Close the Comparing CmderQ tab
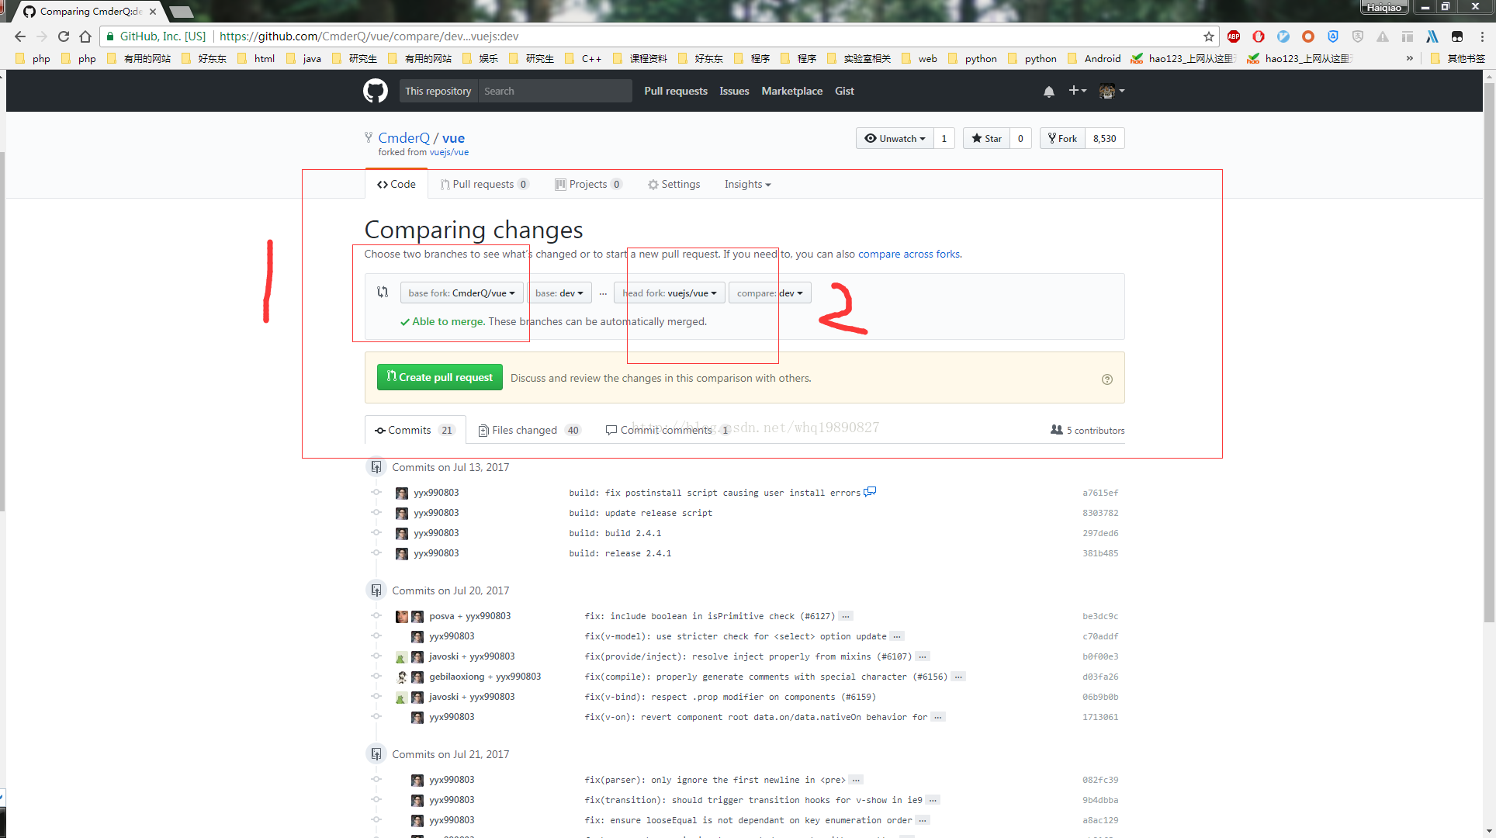Image resolution: width=1496 pixels, height=838 pixels. 153,12
